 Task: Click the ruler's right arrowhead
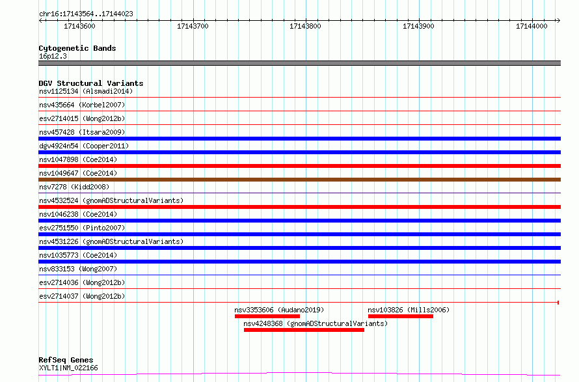pos(558,20)
